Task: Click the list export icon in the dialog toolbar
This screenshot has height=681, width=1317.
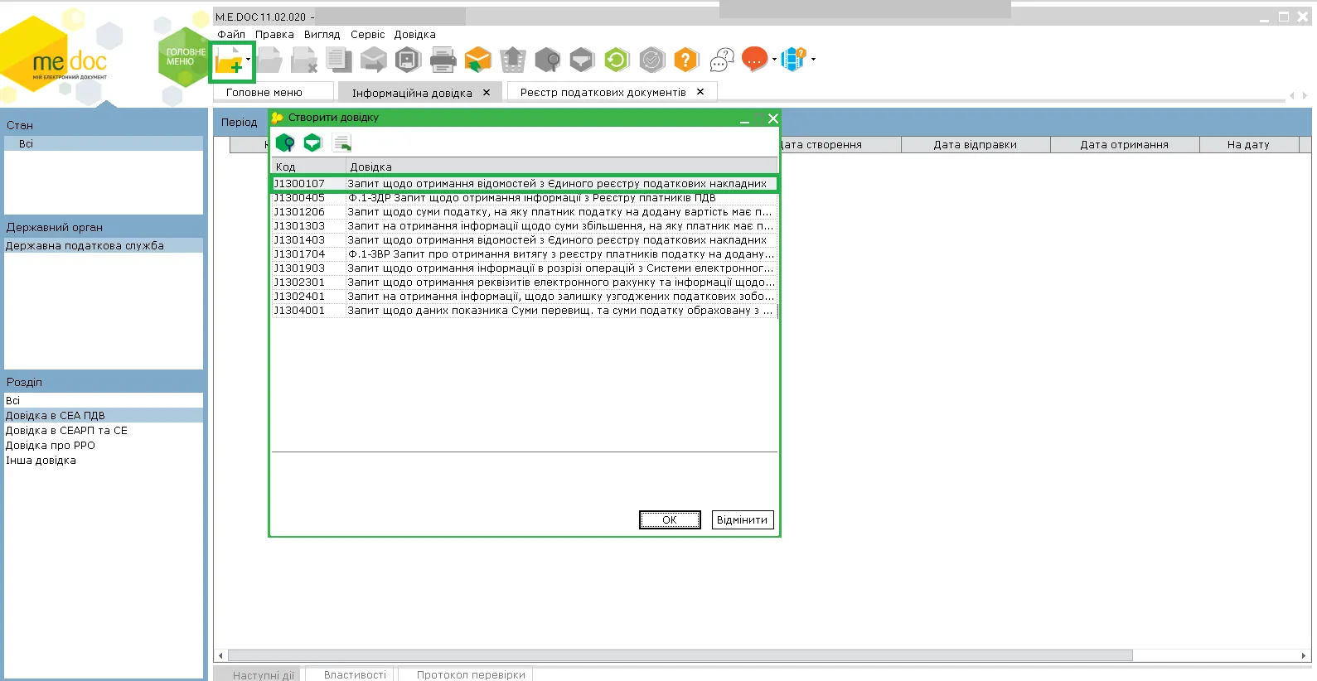Action: click(x=341, y=143)
